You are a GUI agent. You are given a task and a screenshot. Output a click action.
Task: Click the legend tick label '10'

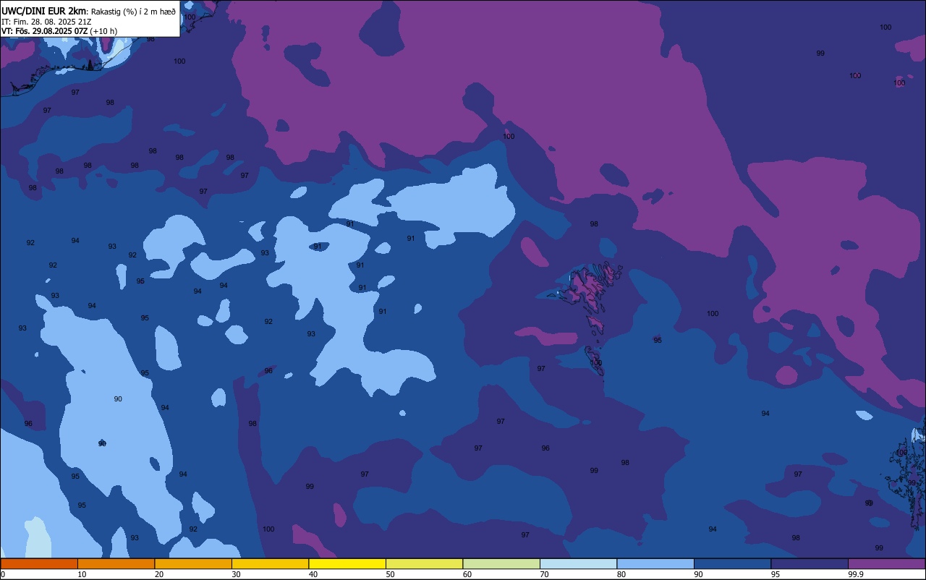[82, 574]
